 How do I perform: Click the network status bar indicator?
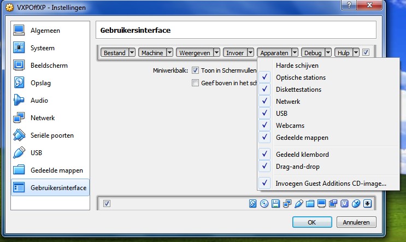[287, 204]
